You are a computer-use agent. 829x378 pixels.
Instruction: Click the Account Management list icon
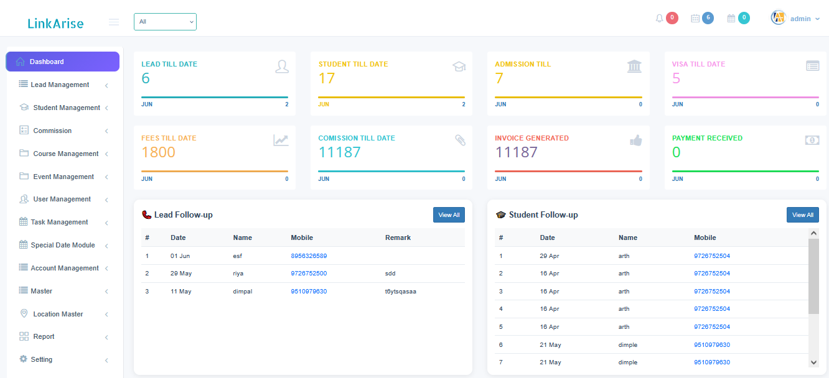(24, 267)
